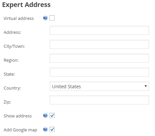155x136 pixels.
Task: Click the Region: field label
Action: tap(11, 60)
